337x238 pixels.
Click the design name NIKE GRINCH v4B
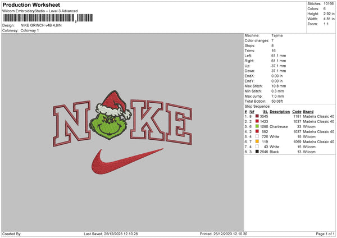(41, 25)
